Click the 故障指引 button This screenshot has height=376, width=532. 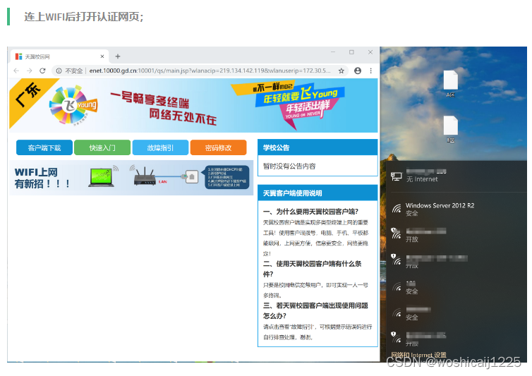click(160, 147)
